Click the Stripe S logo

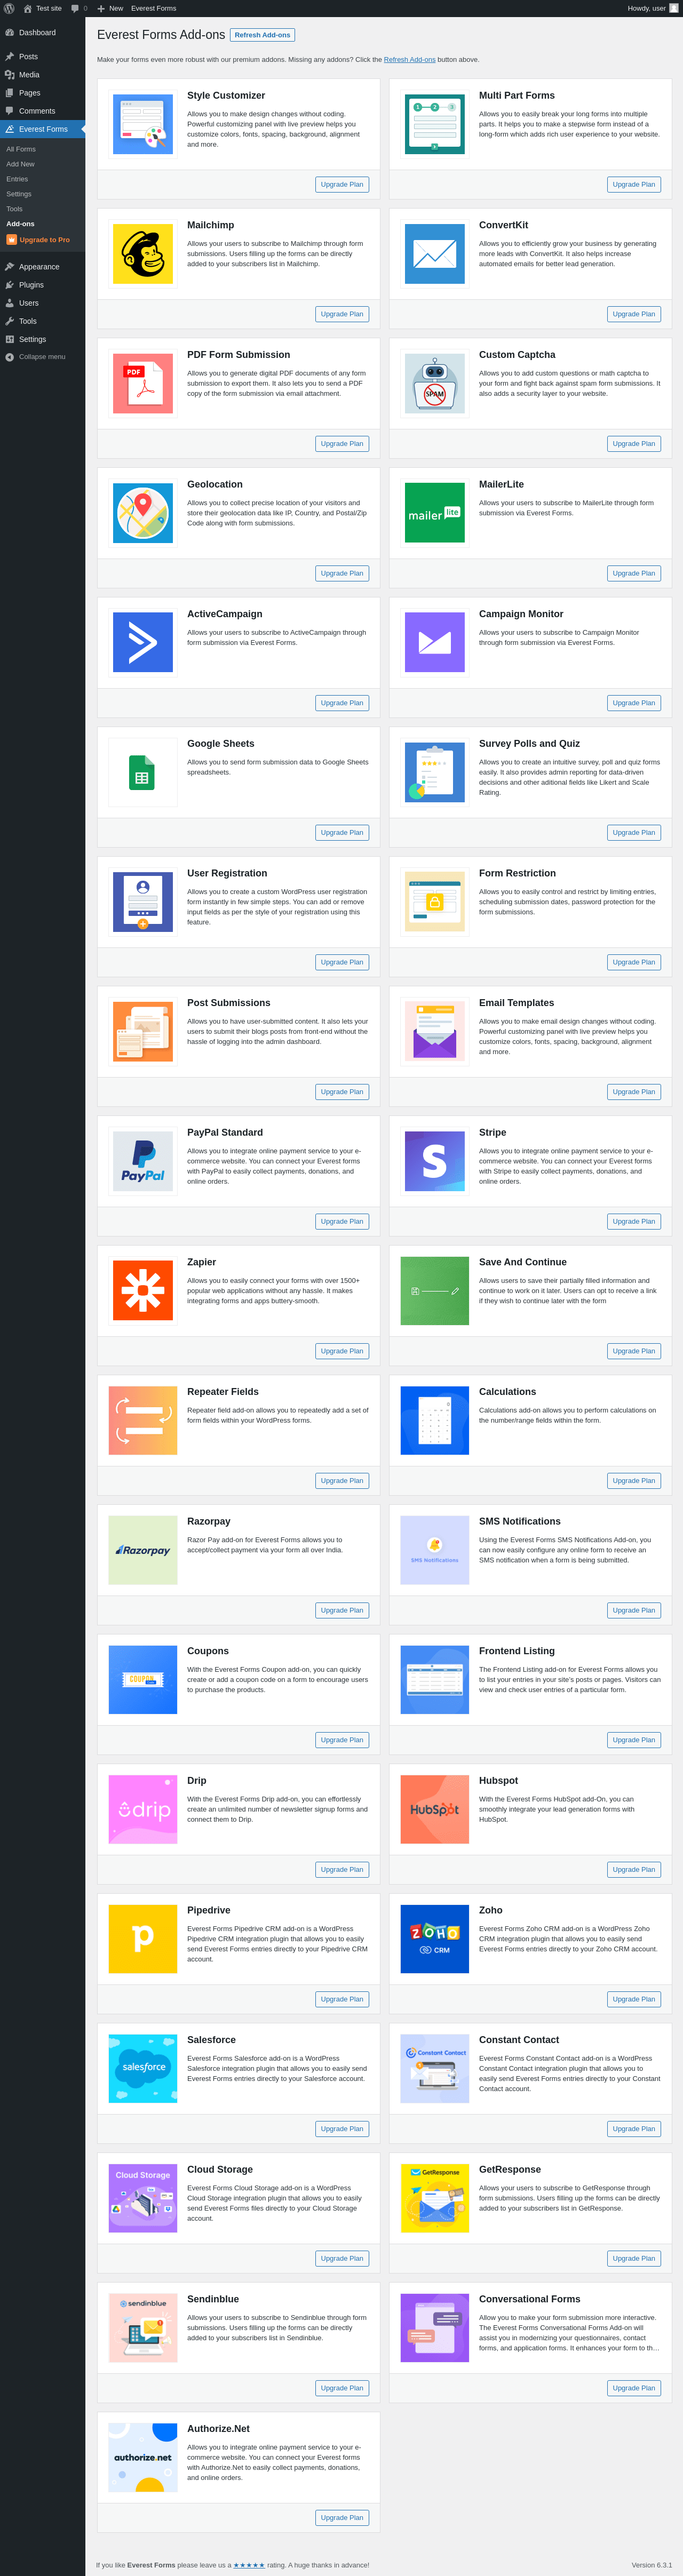435,1161
